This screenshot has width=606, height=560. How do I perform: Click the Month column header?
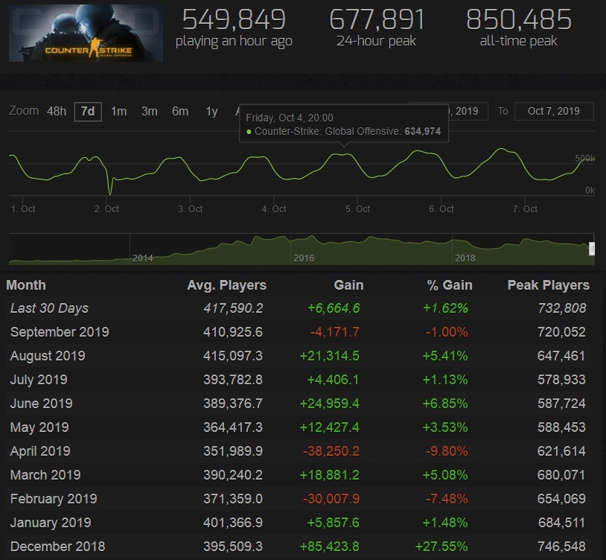[26, 285]
